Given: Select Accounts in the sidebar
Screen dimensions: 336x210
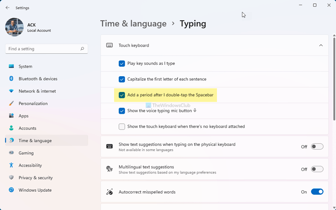Looking at the screenshot, I should [27, 128].
